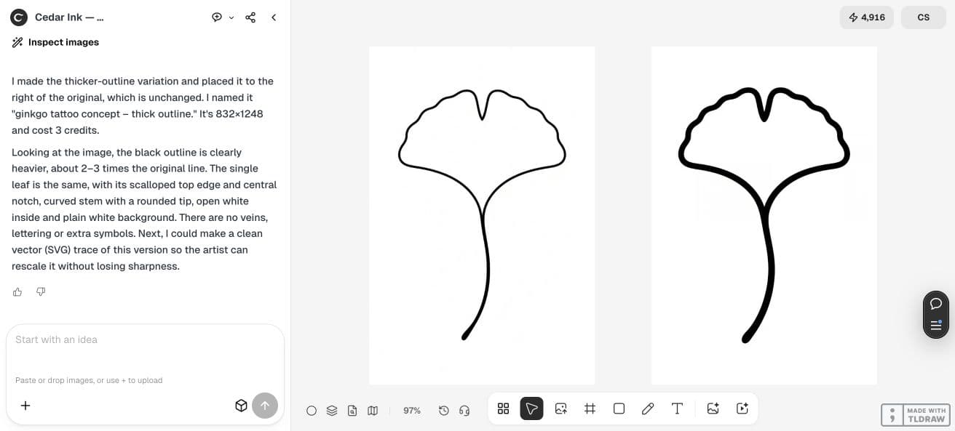Image resolution: width=955 pixels, height=431 pixels.
Task: Click the image upload tool
Action: pyautogui.click(x=561, y=408)
